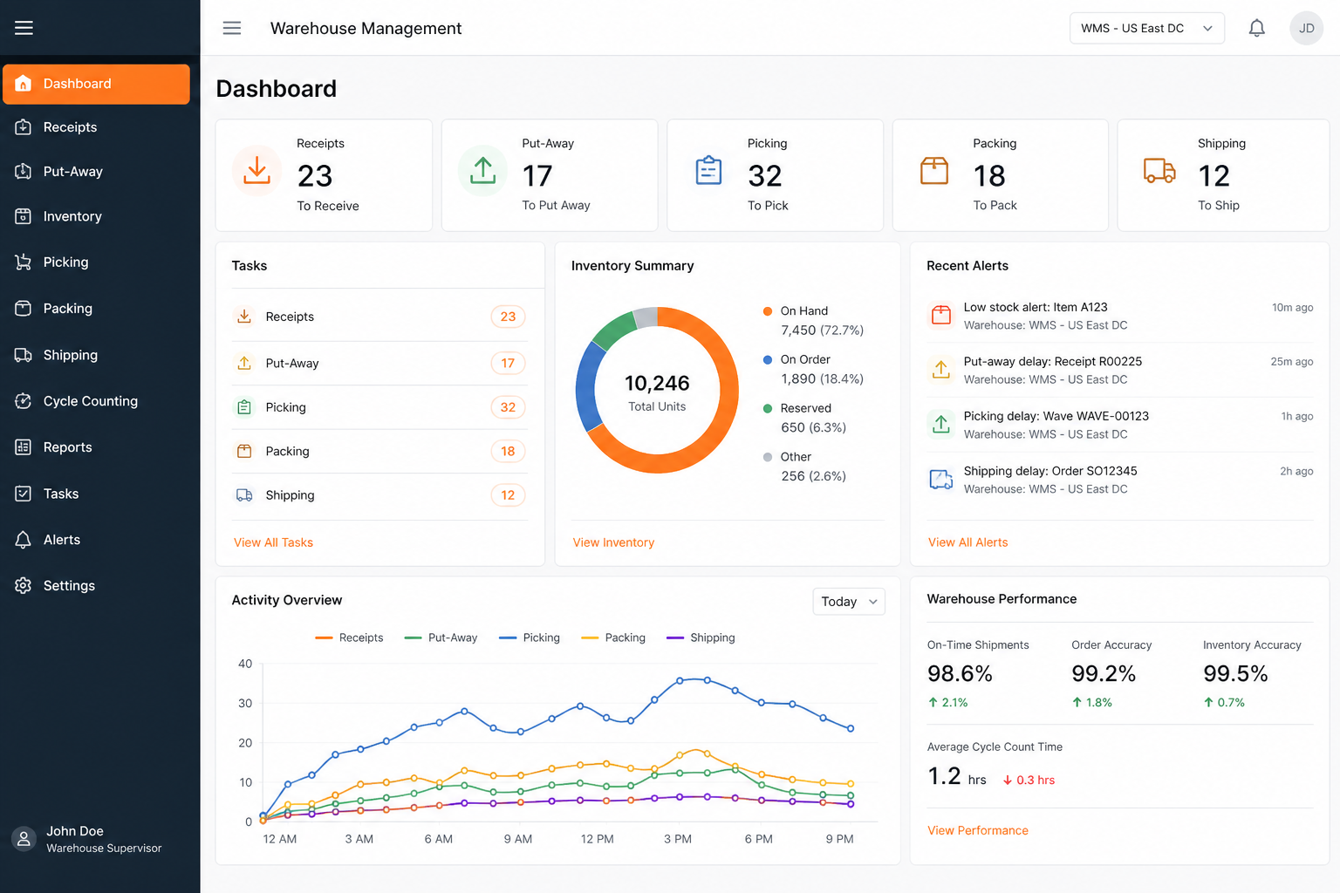Click the Picking task count badge 32
This screenshot has width=1340, height=893.
point(508,407)
